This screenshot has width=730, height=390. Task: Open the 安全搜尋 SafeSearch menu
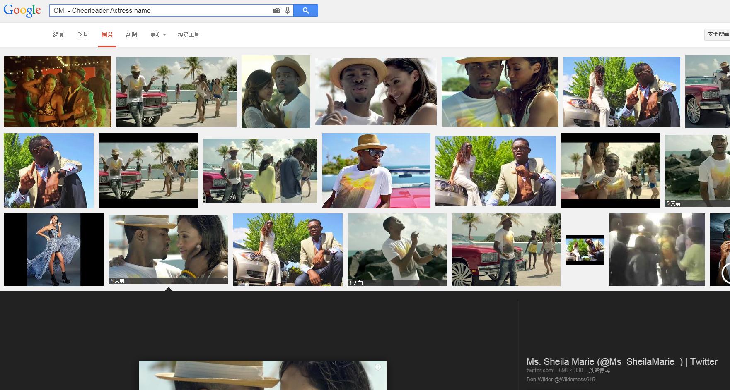coord(718,34)
